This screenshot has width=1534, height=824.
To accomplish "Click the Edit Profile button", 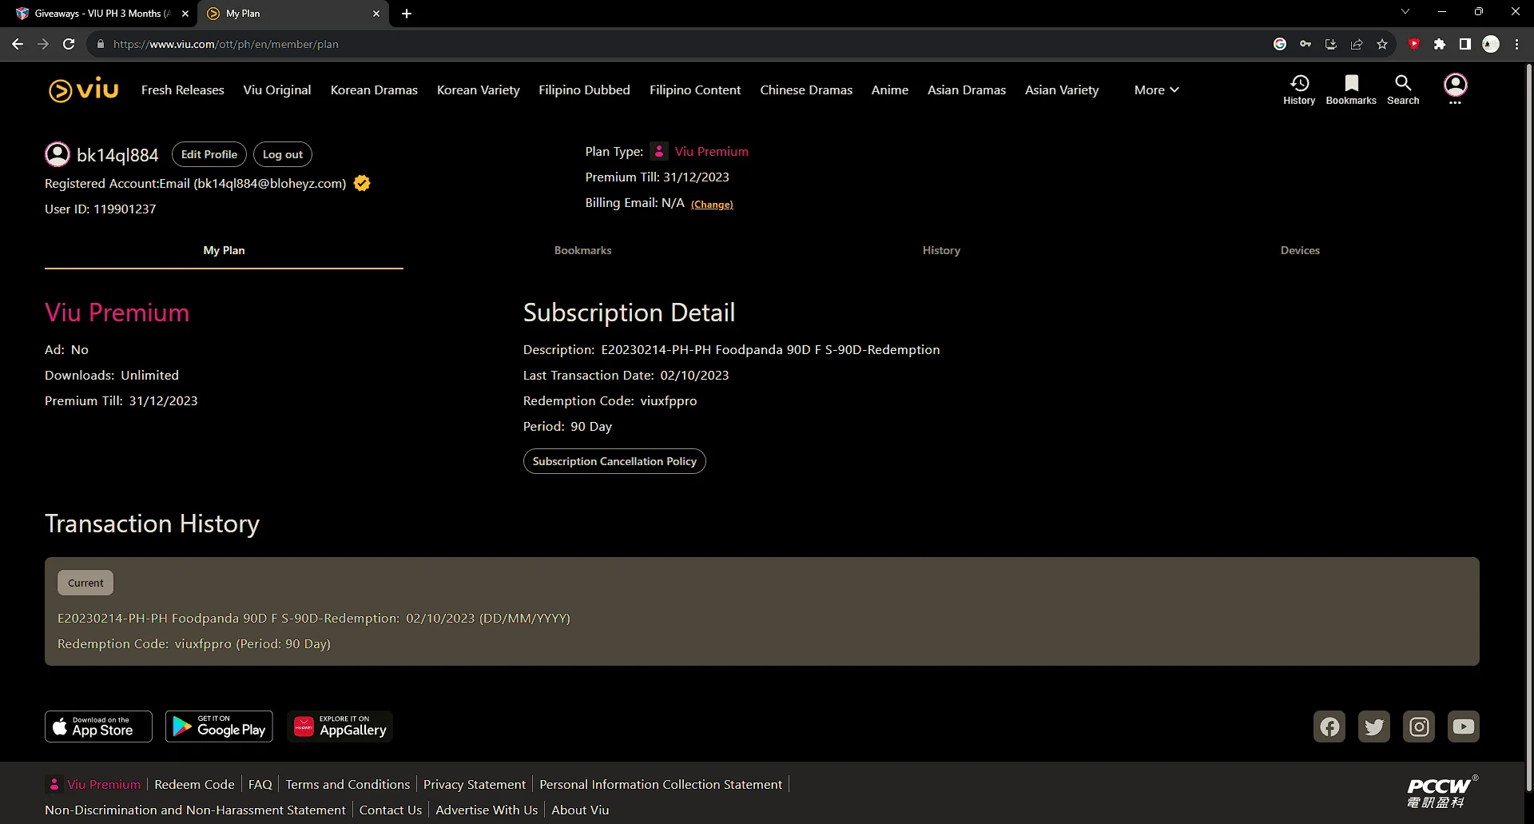I will [209, 154].
